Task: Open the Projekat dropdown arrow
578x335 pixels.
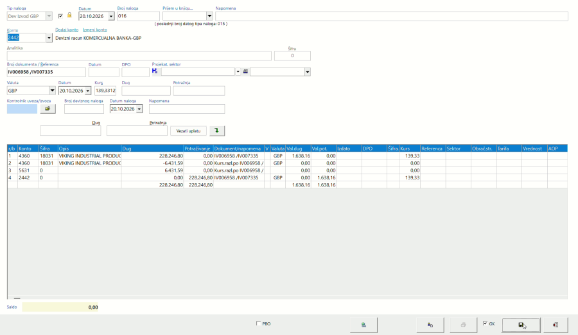Action: (x=238, y=71)
